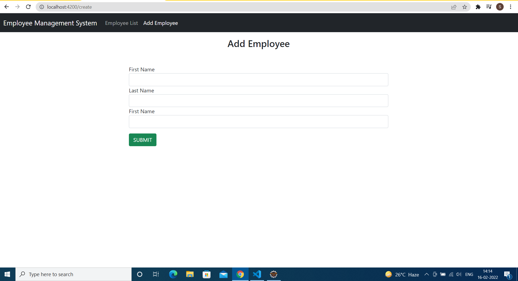Click the site information icon
Screen dimensions: 518x281
[42, 7]
